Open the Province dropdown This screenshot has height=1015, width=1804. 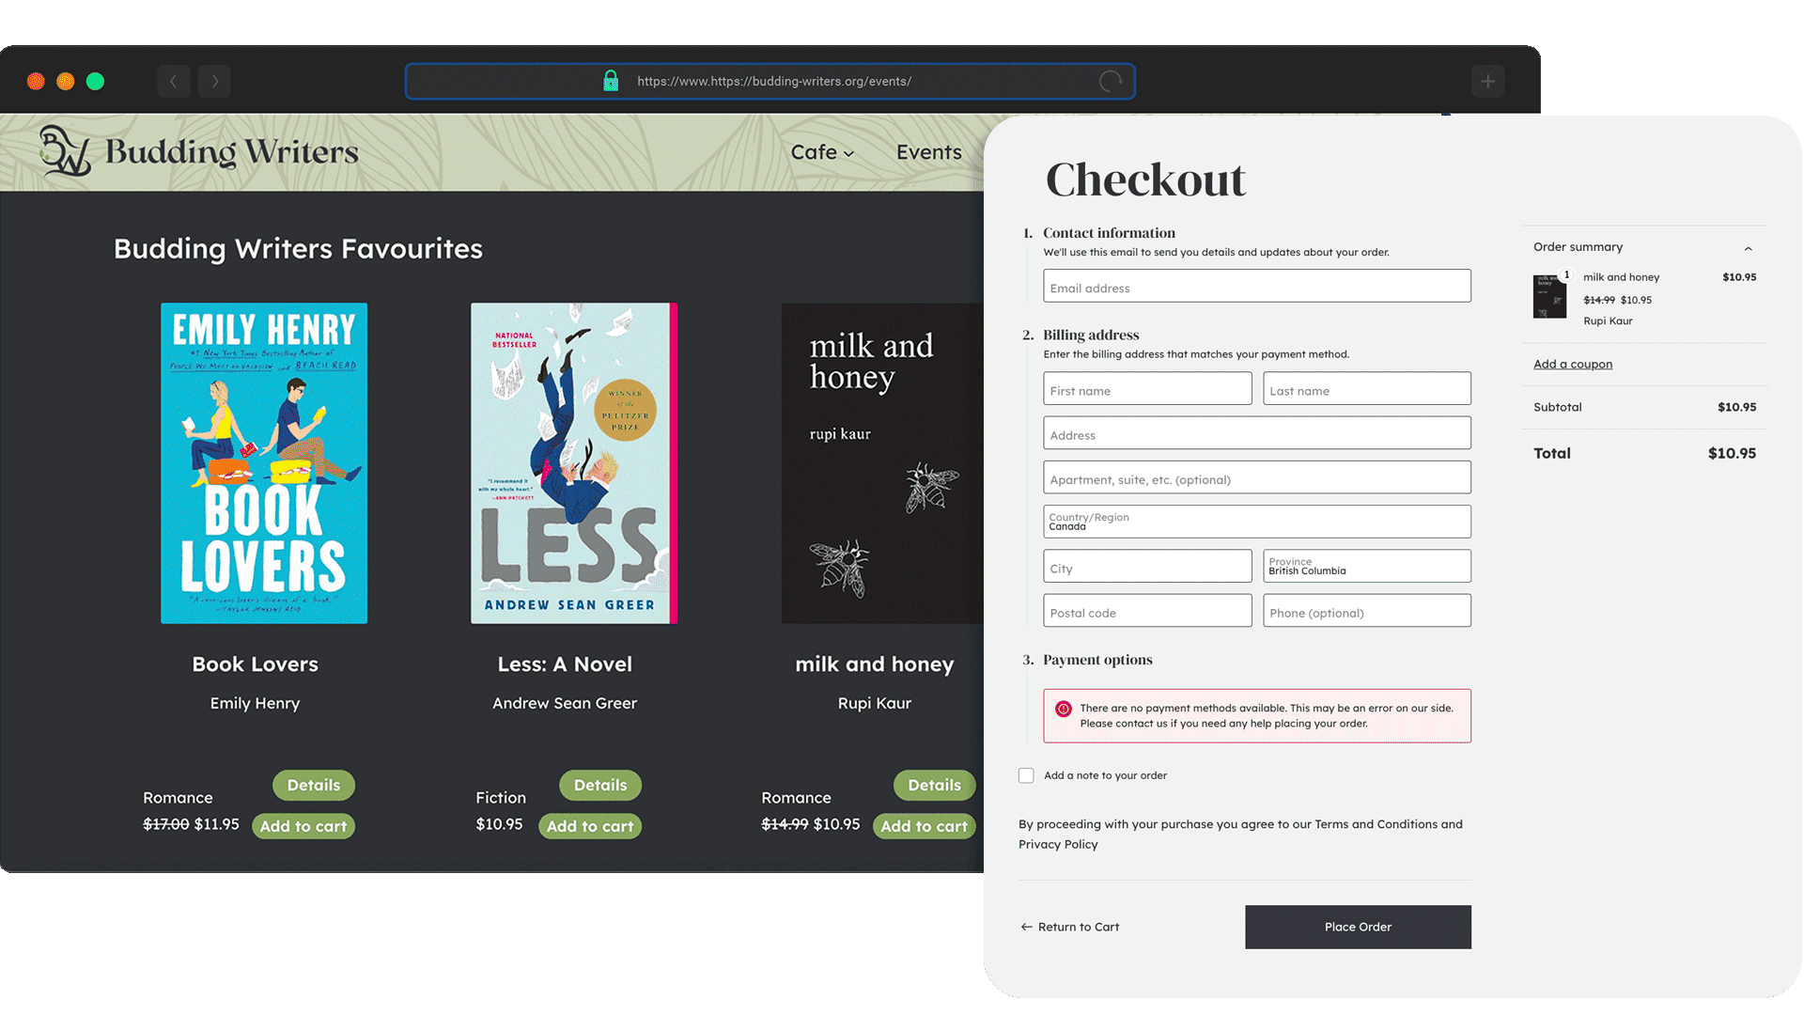tap(1367, 566)
